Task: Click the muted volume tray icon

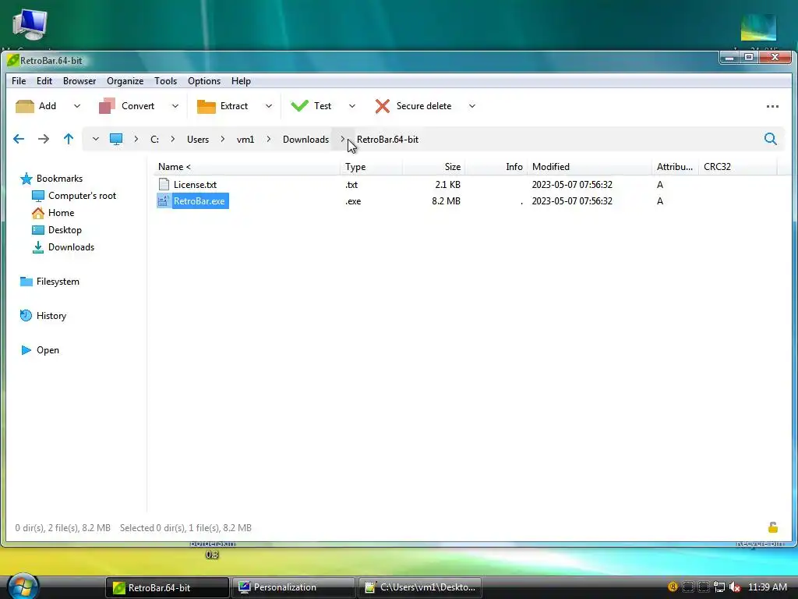Action: click(734, 587)
